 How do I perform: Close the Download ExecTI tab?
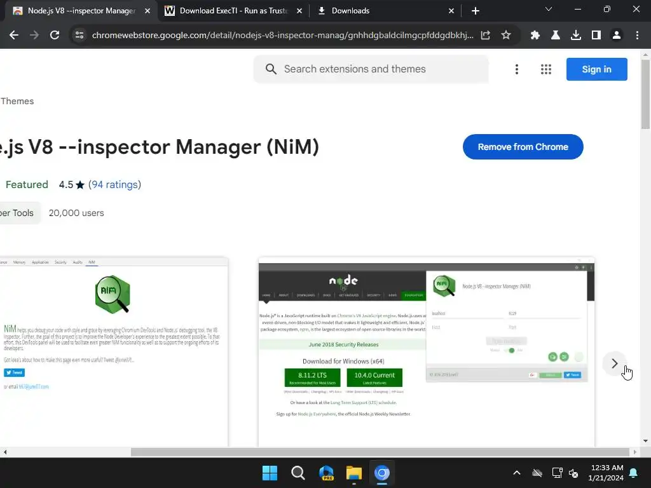[x=299, y=11]
